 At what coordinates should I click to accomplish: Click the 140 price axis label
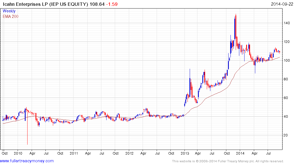point(287,23)
